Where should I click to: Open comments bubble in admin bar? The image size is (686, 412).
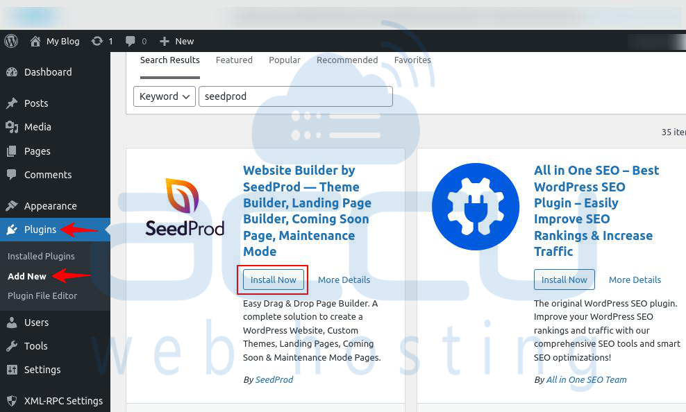131,41
